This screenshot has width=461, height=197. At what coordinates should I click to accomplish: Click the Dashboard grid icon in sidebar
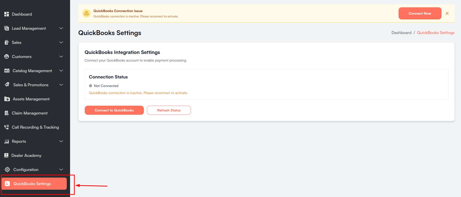tap(7, 14)
